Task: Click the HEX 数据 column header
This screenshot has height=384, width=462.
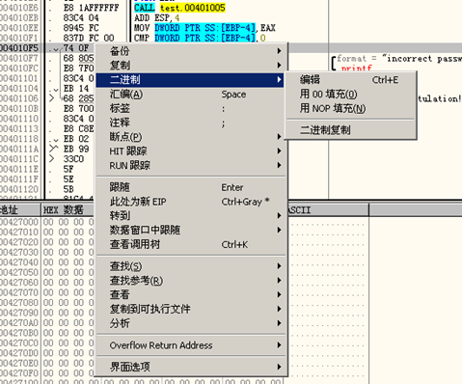Action: click(68, 210)
